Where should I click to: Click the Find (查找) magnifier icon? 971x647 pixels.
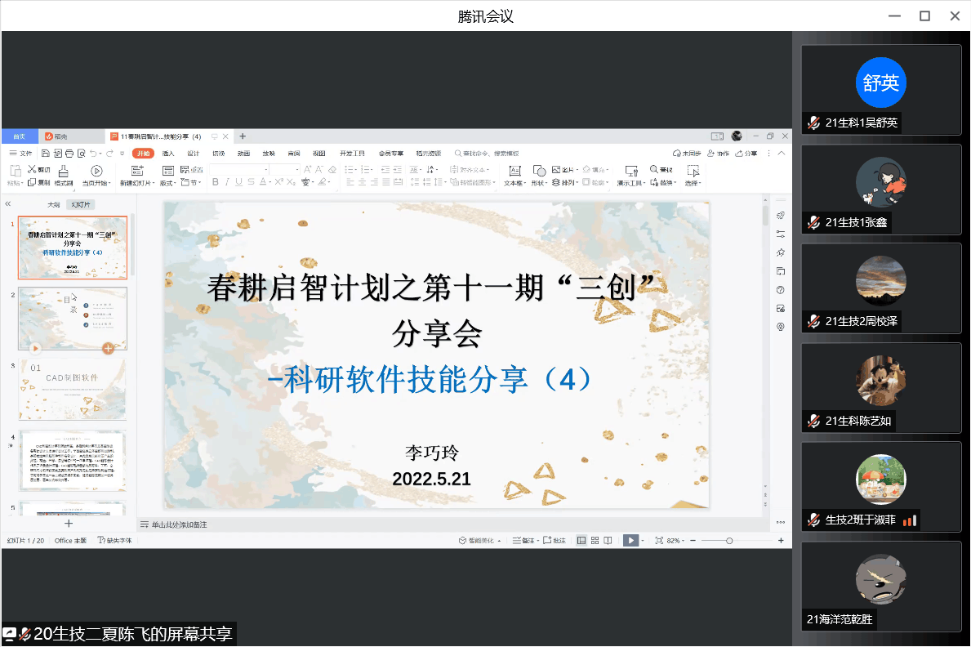(x=655, y=169)
